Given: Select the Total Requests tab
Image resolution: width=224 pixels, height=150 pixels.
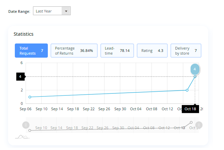Looking at the screenshot, I should 31,51.
